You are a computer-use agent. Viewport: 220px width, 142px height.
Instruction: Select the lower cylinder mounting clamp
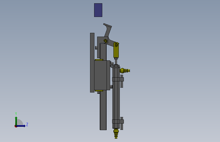pyautogui.click(x=118, y=122)
